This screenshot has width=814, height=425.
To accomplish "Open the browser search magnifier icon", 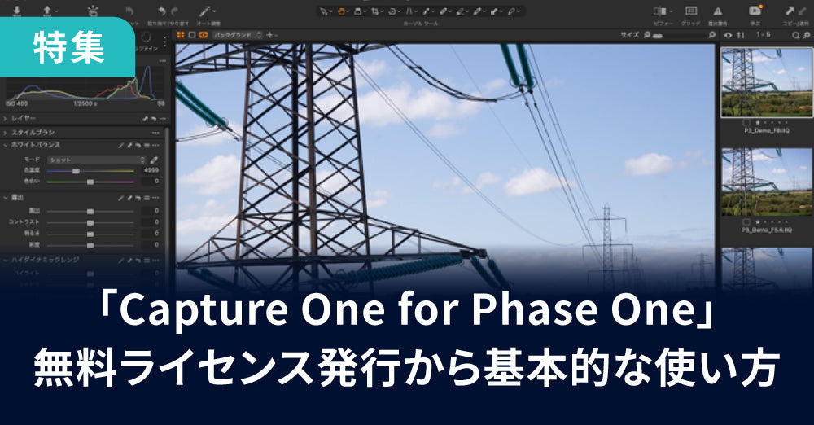I will (x=796, y=35).
